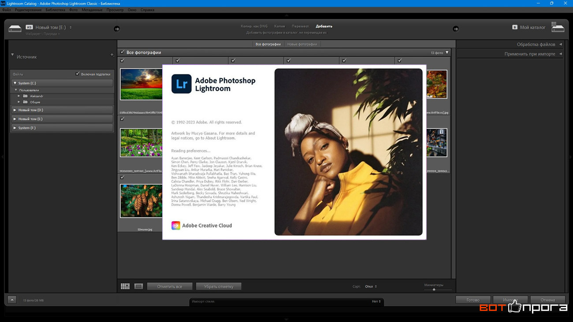Click the Lightroom icon in title bar
The image size is (573, 322).
coord(3,3)
